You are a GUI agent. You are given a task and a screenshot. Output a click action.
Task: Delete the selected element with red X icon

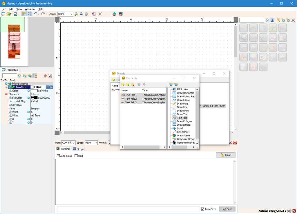click(133, 85)
